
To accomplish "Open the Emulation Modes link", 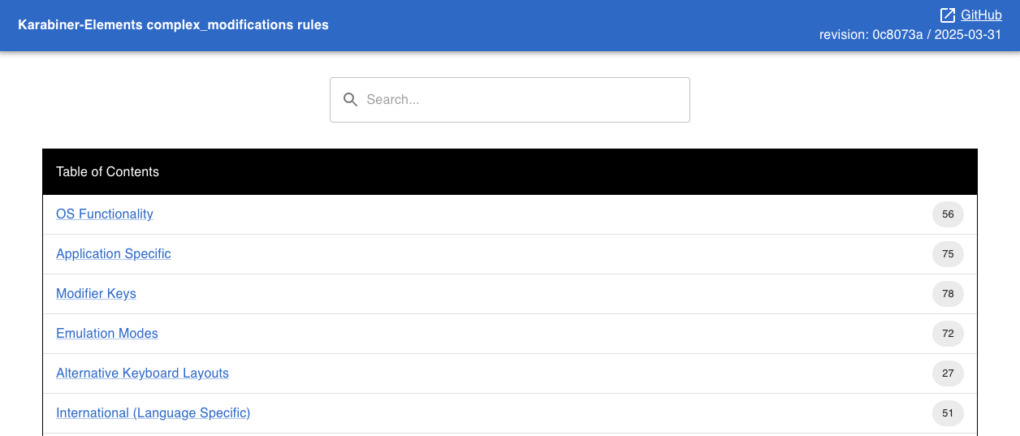I will click(x=107, y=334).
